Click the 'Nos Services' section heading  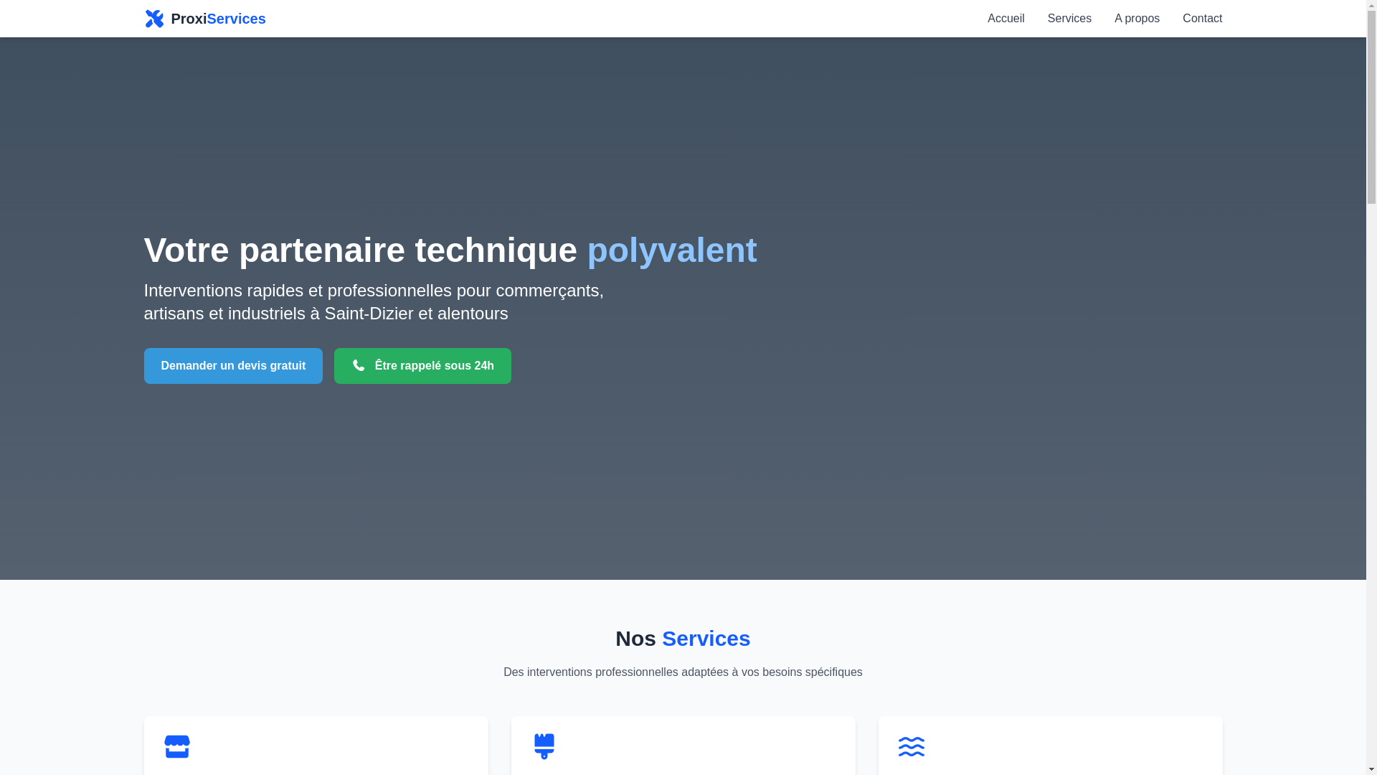683,639
